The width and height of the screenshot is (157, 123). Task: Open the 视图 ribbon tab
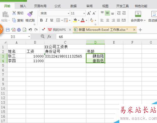[105, 6]
